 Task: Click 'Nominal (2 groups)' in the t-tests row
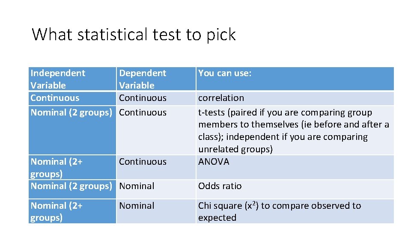coord(71,113)
